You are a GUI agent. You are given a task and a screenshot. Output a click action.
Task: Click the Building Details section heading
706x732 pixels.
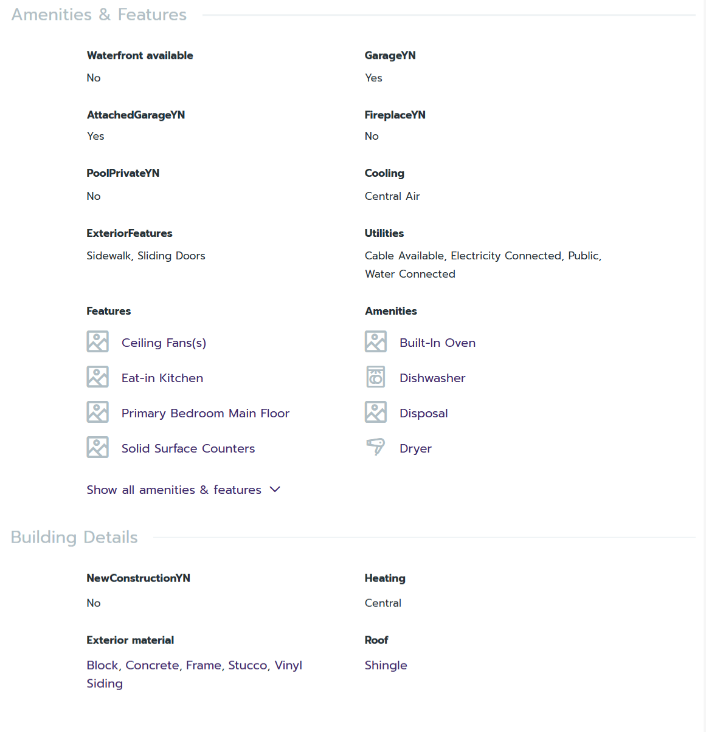(x=74, y=537)
